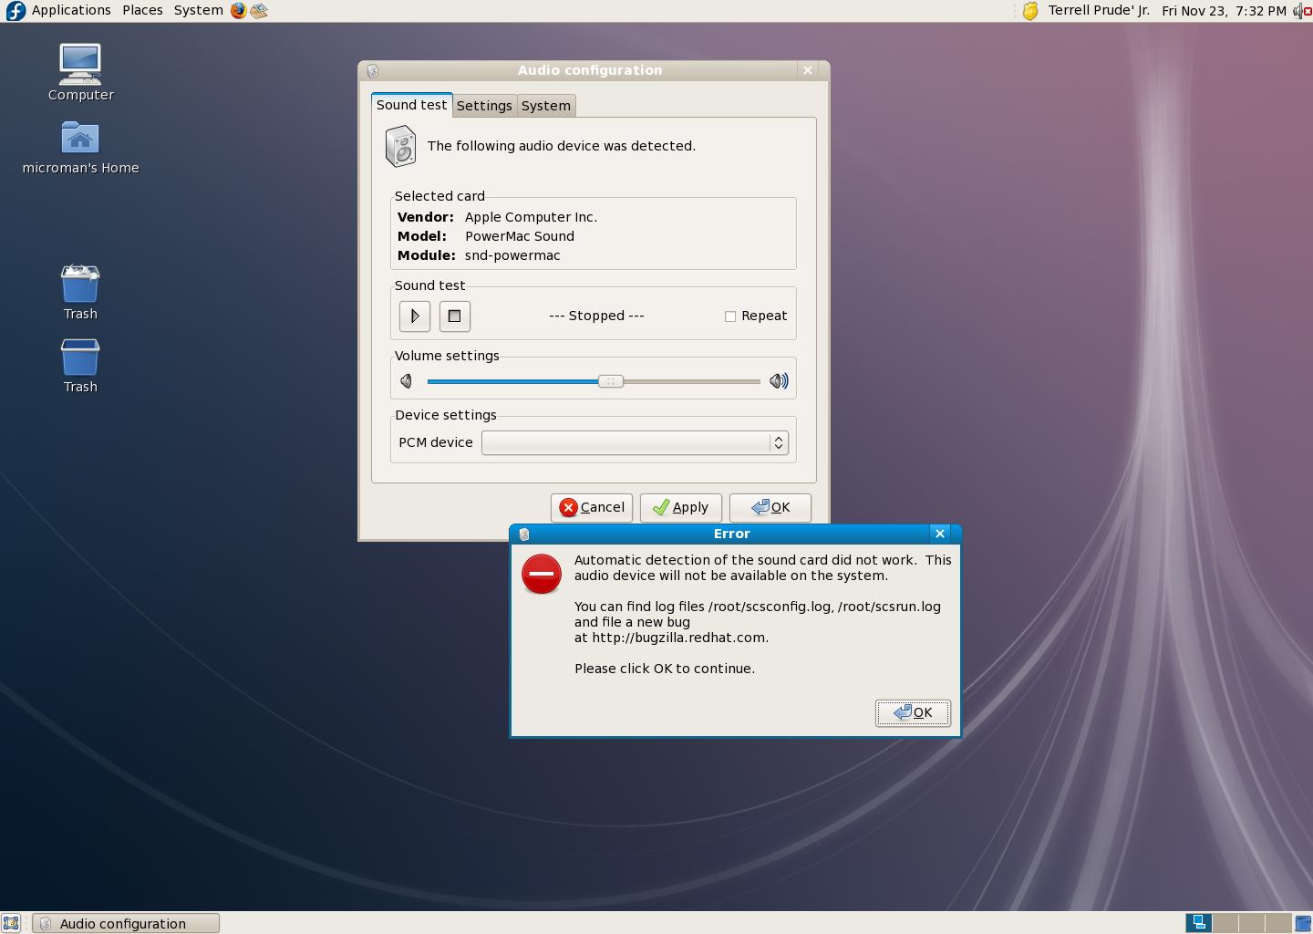The image size is (1313, 934).
Task: Click the Audio configuration taskbar button
Action: pos(126,923)
